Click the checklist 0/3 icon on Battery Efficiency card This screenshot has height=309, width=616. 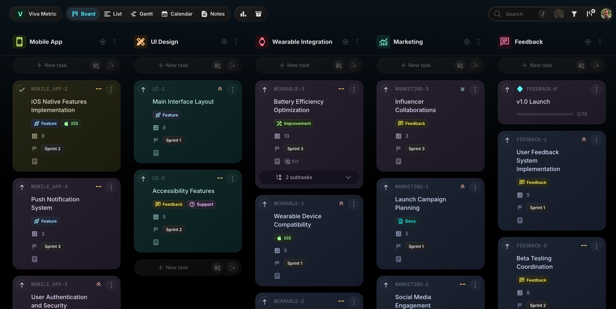click(x=291, y=161)
